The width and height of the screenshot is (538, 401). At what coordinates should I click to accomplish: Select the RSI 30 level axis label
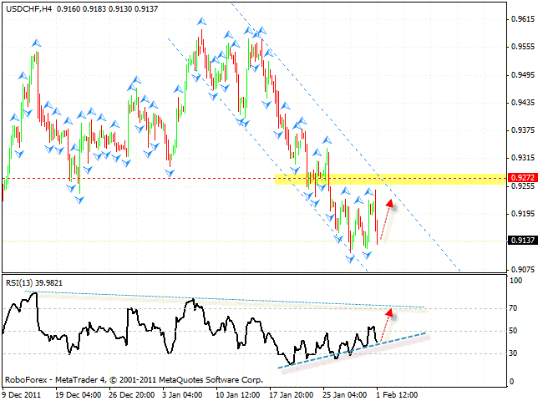513,353
